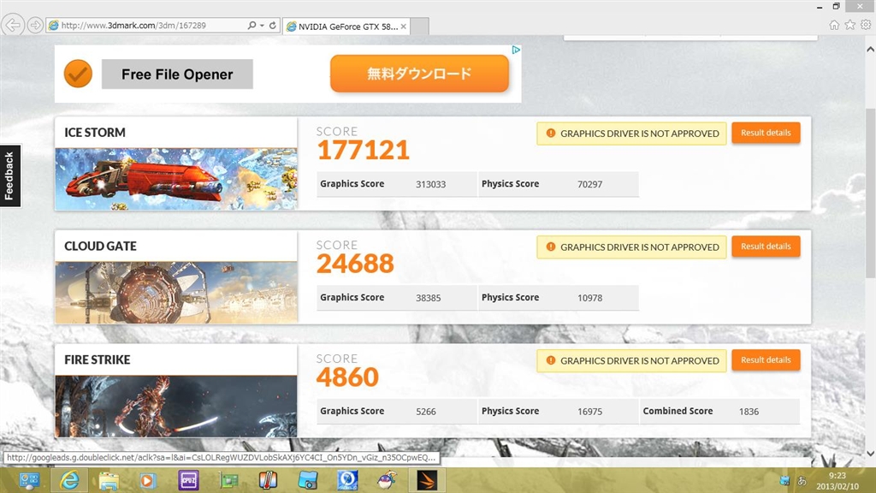
Task: Close the NVIDIA GeForce GTX tab
Action: point(404,27)
